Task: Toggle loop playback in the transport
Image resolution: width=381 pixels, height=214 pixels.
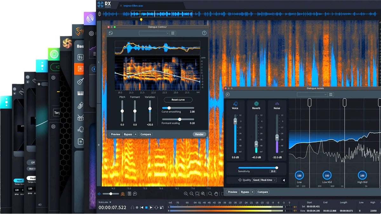Action: pyautogui.click(x=156, y=207)
